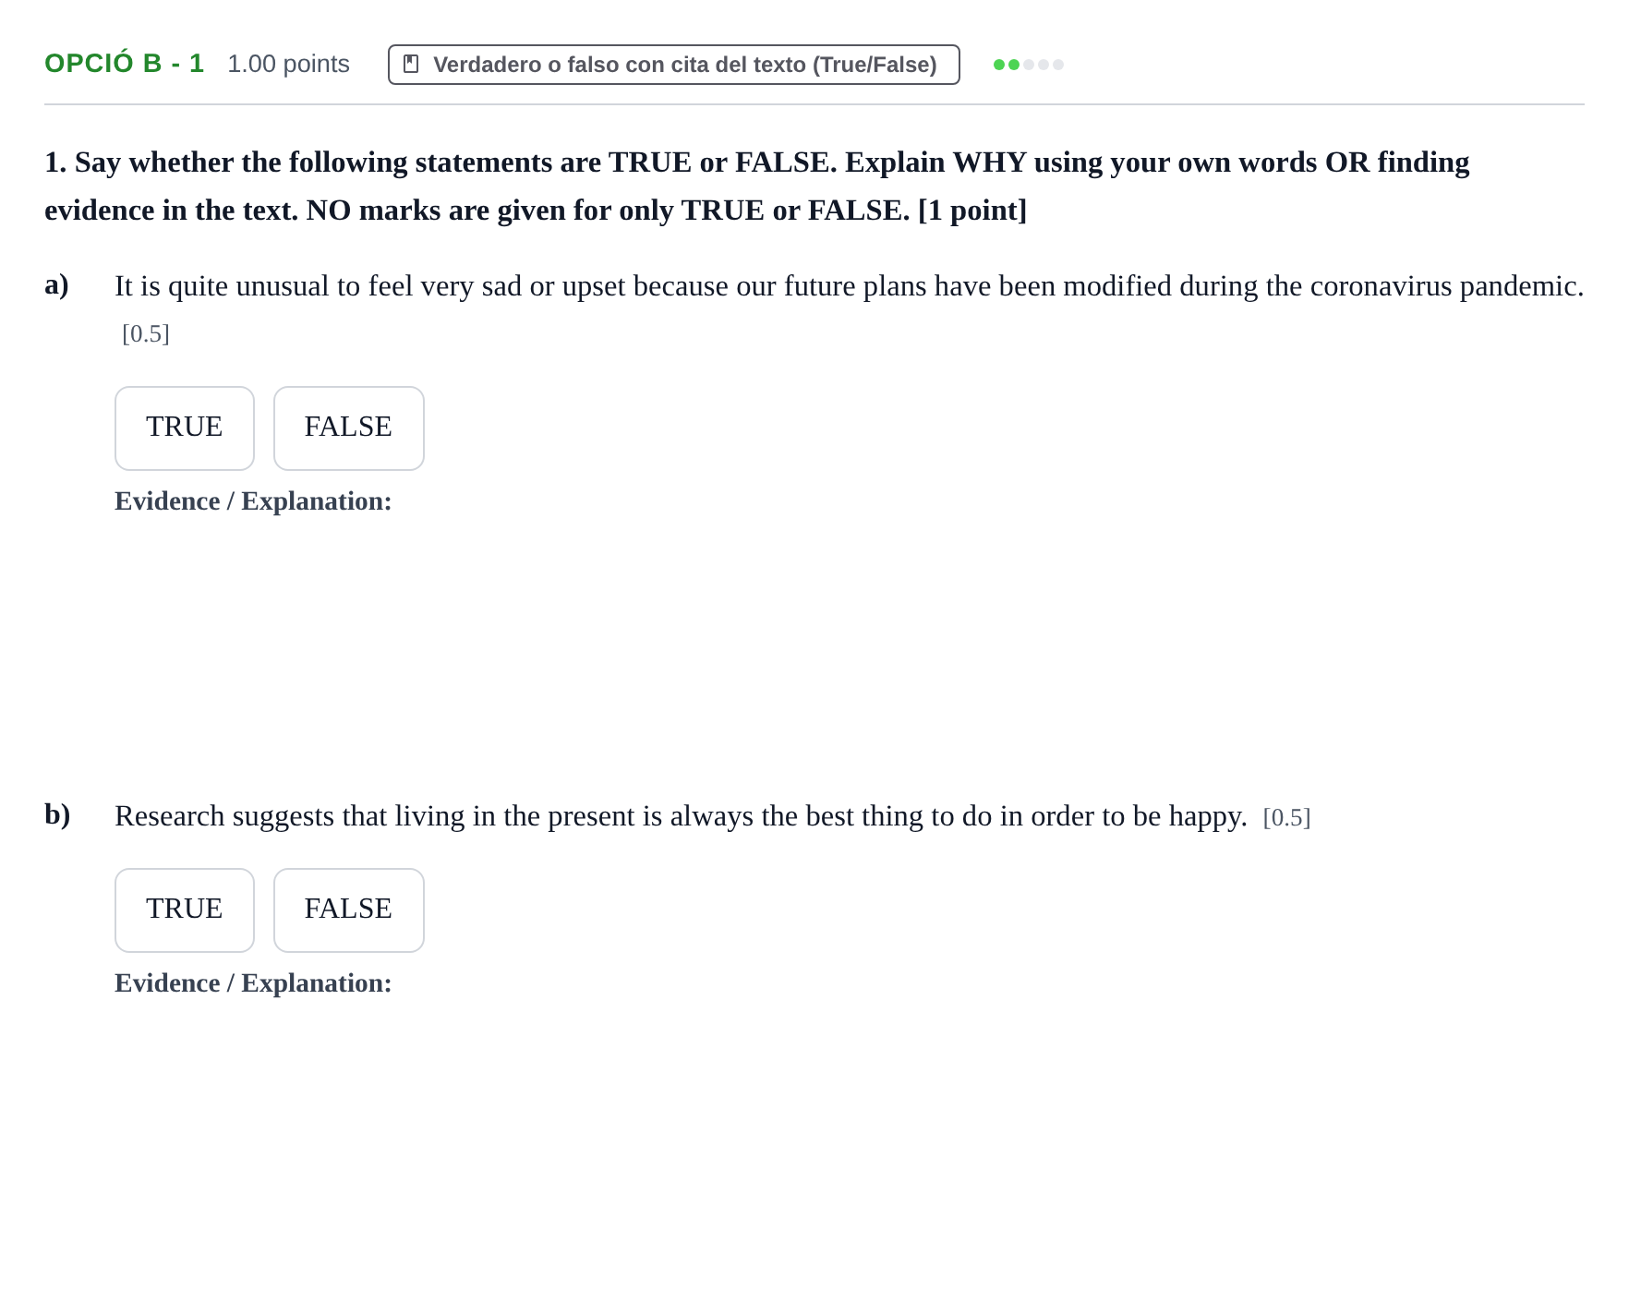Viewport: 1629px width, 1289px height.
Task: Click the Evidence / Explanation label for b)
Action: click(x=253, y=983)
